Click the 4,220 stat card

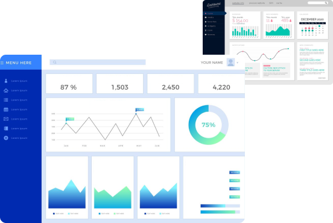[x=221, y=84]
